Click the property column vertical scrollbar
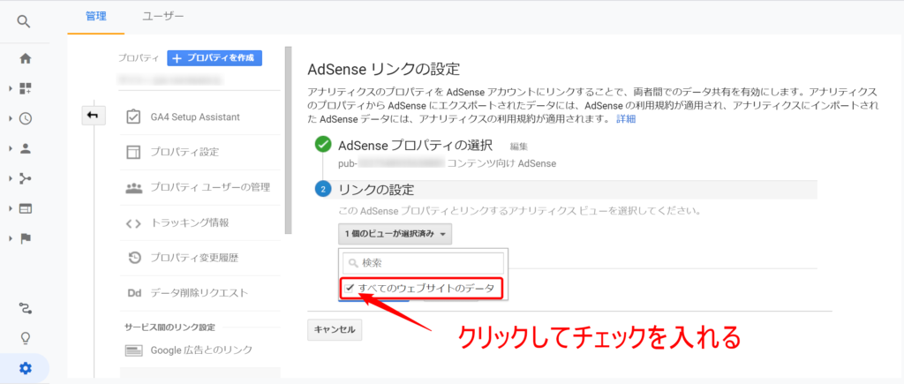The image size is (904, 384). point(289,140)
